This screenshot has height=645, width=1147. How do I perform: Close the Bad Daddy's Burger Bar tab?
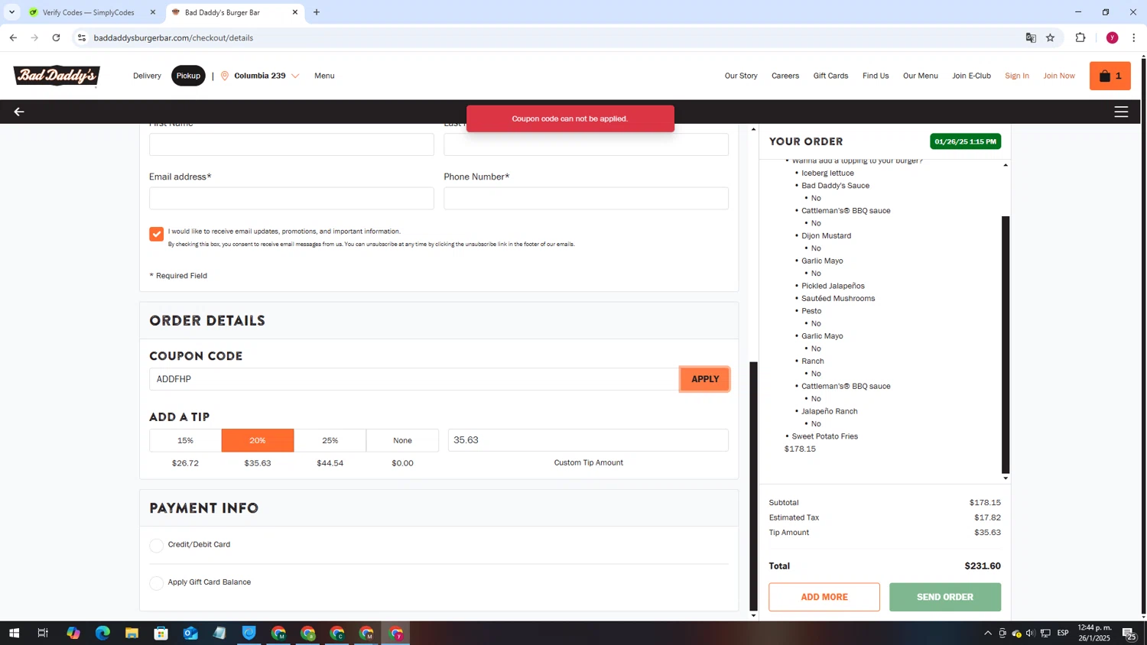(x=295, y=12)
